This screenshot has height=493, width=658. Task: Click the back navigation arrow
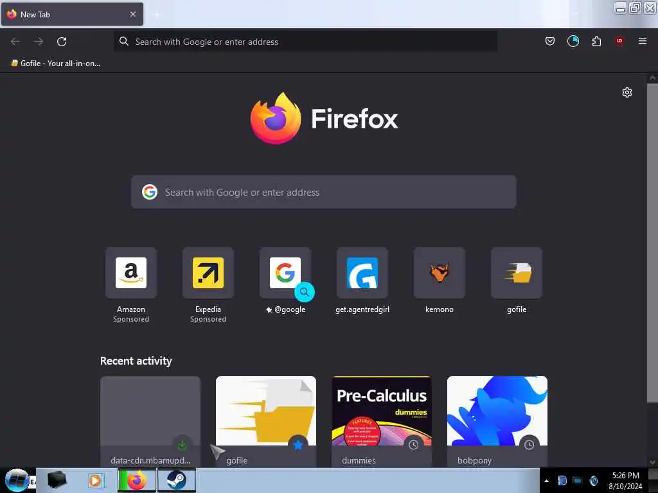pyautogui.click(x=15, y=42)
